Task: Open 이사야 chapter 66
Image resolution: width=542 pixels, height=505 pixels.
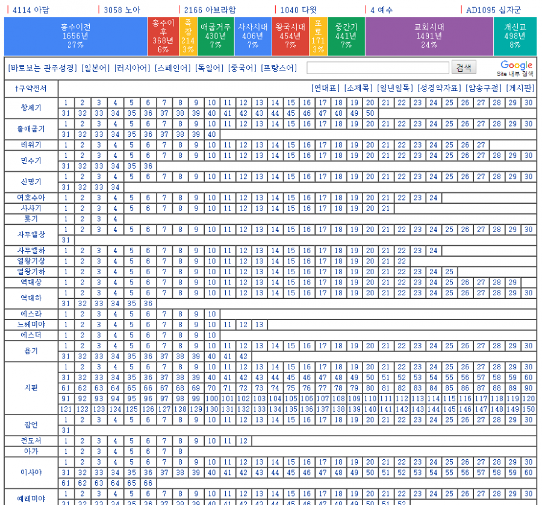Action: pos(148,483)
